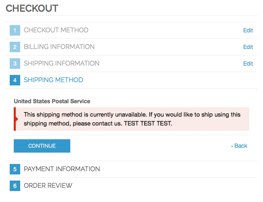The width and height of the screenshot is (263, 202).
Task: Go back using the Back link
Action: pyautogui.click(x=239, y=146)
